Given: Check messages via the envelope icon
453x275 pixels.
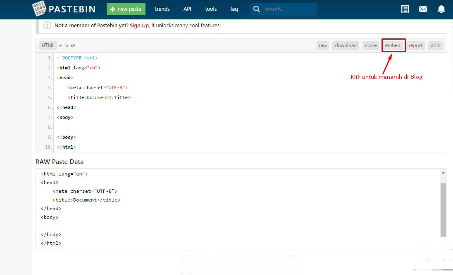Looking at the screenshot, I should [x=423, y=9].
